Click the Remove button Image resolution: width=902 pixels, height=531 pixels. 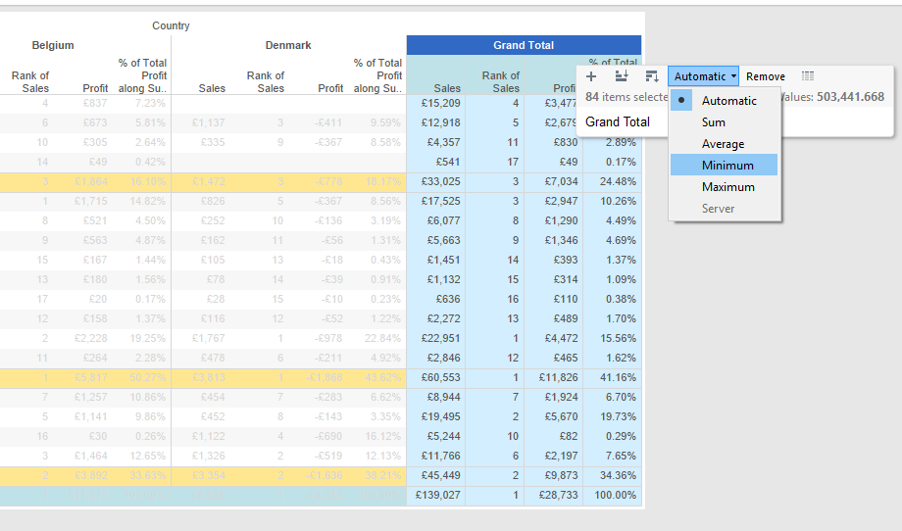(765, 76)
